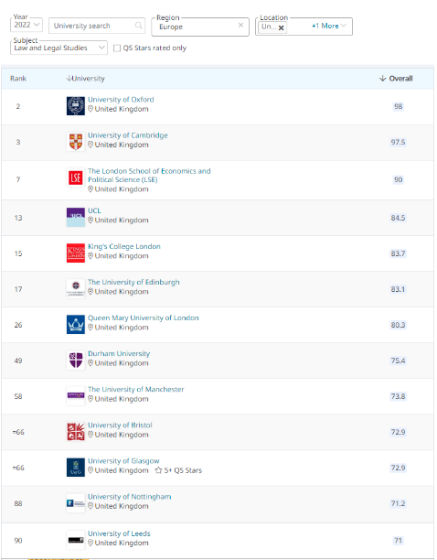Open the Durham University link
This screenshot has width=437, height=560.
click(119, 353)
